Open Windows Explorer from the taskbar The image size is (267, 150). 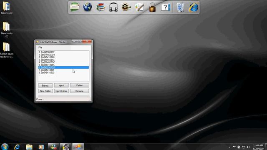[29, 147]
